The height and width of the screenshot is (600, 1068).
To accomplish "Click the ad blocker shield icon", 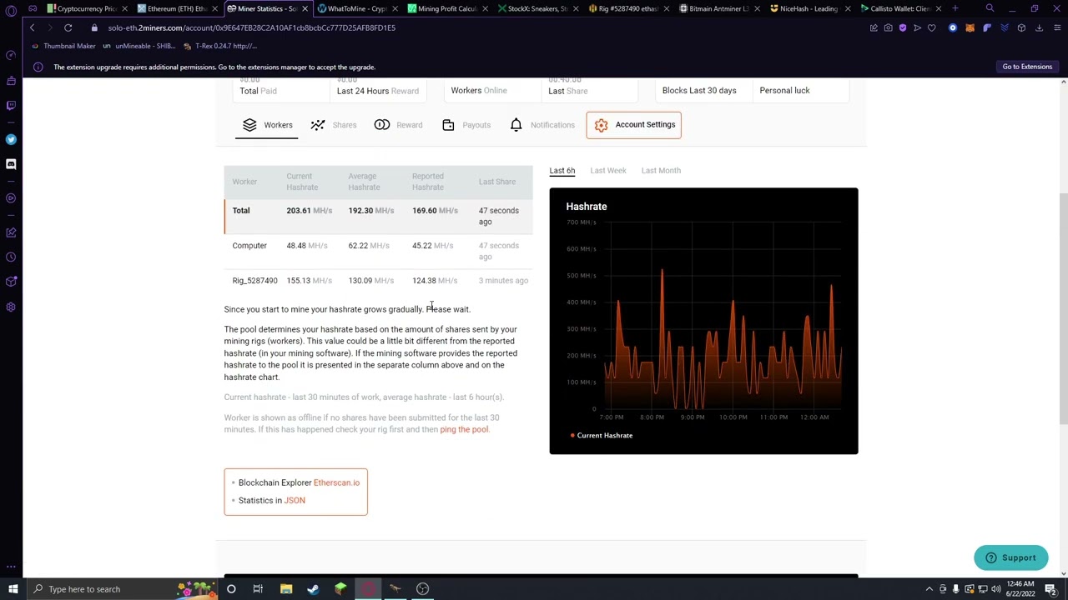I will click(x=902, y=27).
